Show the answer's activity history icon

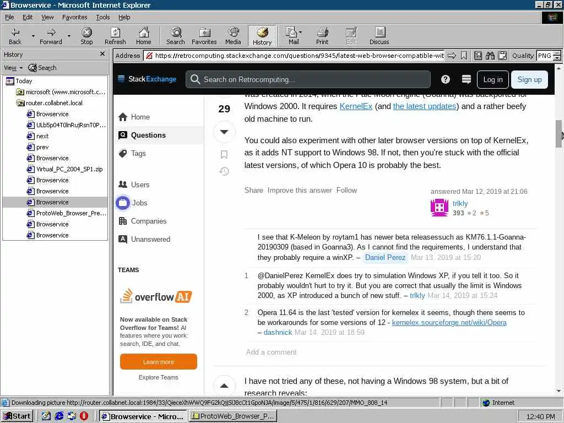pyautogui.click(x=224, y=171)
